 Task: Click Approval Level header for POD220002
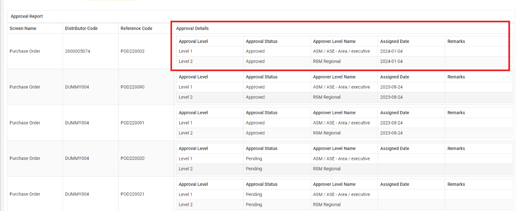click(x=193, y=41)
